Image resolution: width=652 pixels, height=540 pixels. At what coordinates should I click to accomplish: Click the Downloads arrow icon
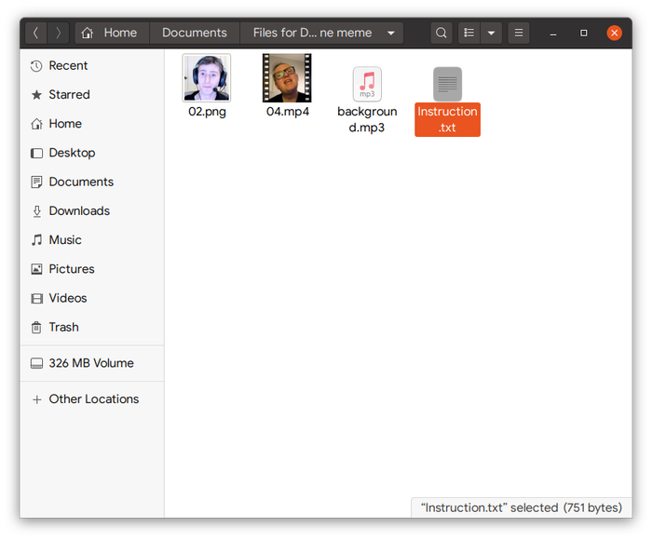pyautogui.click(x=36, y=211)
